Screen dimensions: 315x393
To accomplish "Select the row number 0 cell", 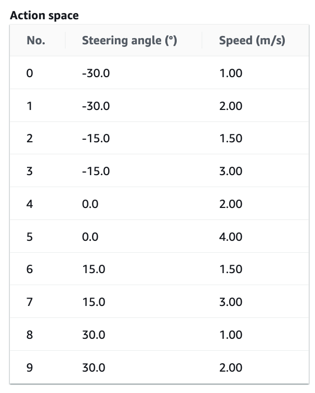I will (30, 73).
